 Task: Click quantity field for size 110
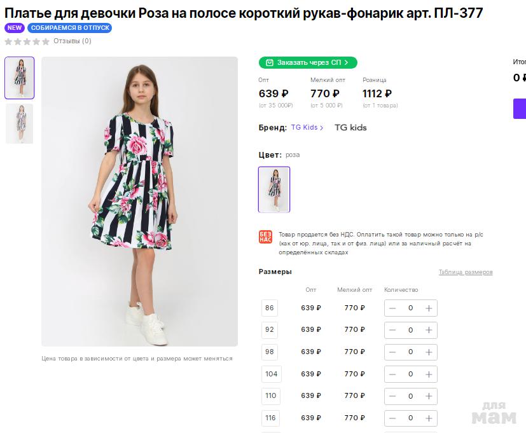[410, 395]
